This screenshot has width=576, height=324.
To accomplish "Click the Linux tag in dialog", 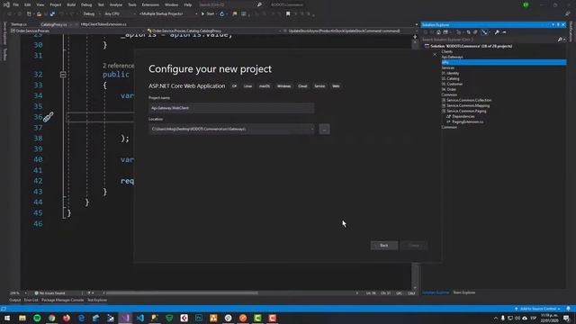I will pyautogui.click(x=248, y=86).
